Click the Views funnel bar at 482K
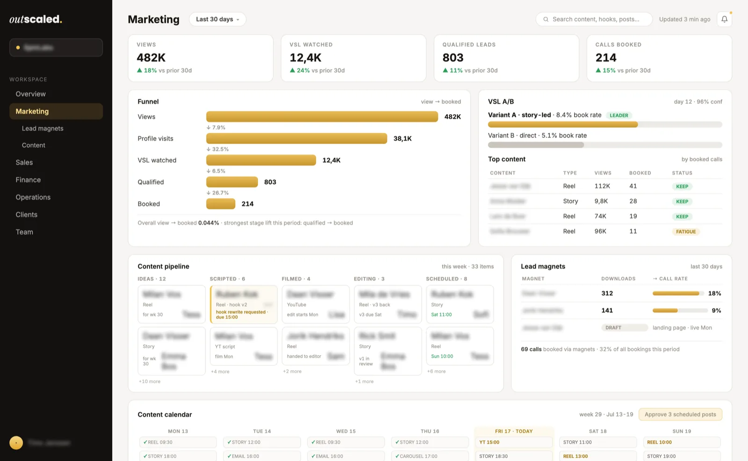This screenshot has height=461, width=748. coord(322,116)
